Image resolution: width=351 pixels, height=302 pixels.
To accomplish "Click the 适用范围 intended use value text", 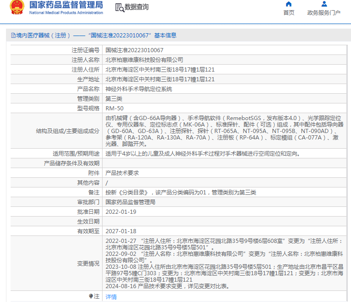I will tap(203, 154).
